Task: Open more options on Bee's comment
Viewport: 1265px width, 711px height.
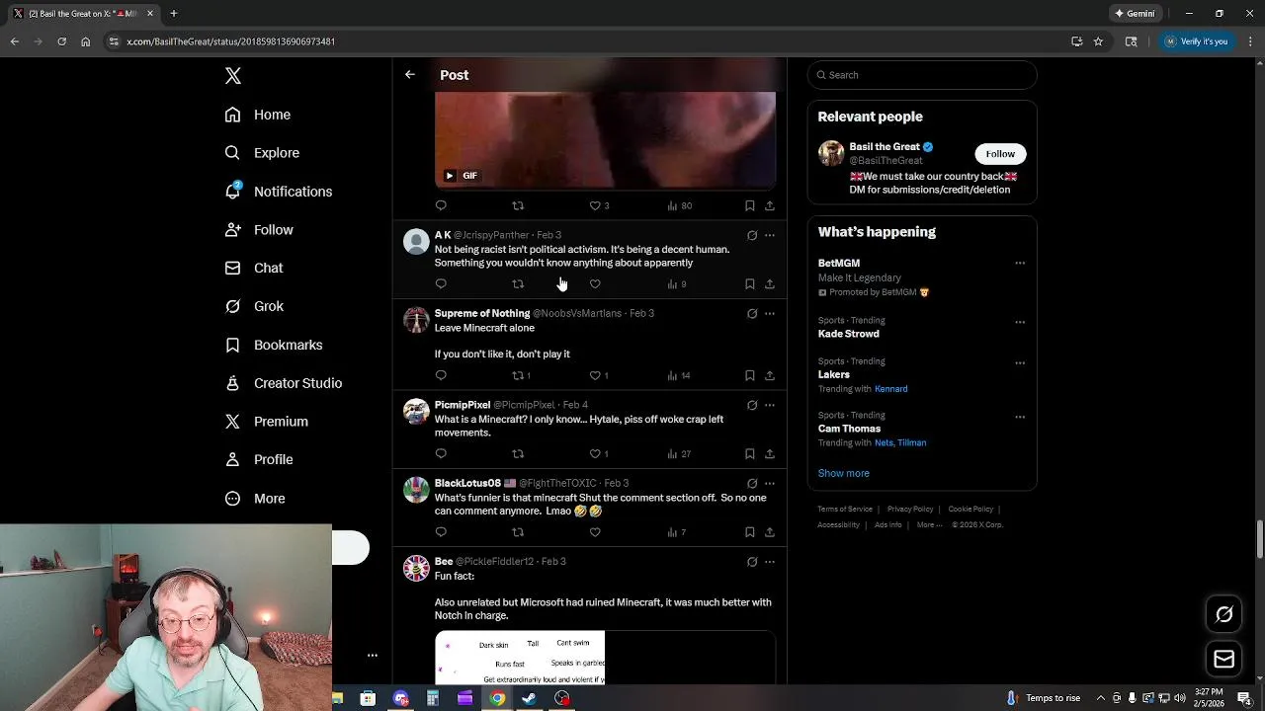Action: (x=770, y=562)
